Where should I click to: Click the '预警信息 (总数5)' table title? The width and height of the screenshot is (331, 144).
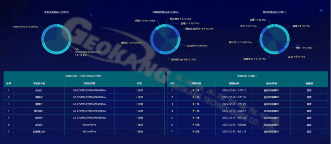coord(247,76)
